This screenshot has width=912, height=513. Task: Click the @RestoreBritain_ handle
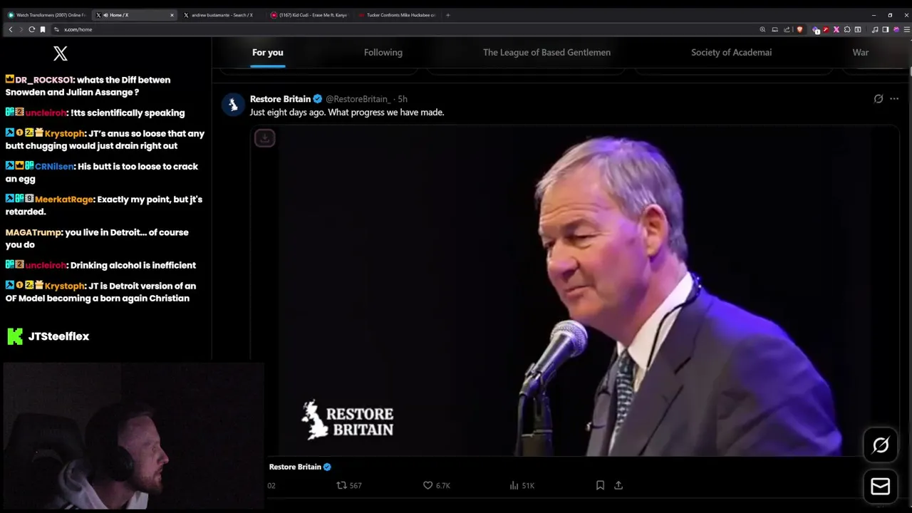pyautogui.click(x=358, y=99)
